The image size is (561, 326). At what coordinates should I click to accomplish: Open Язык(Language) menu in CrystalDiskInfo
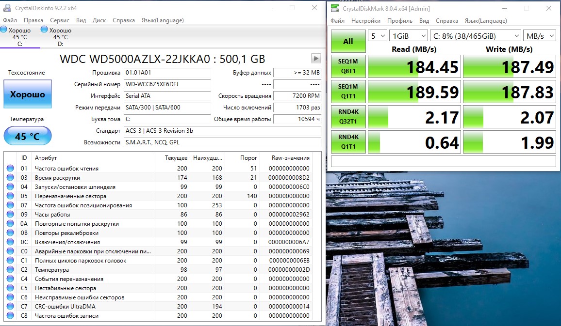click(163, 20)
